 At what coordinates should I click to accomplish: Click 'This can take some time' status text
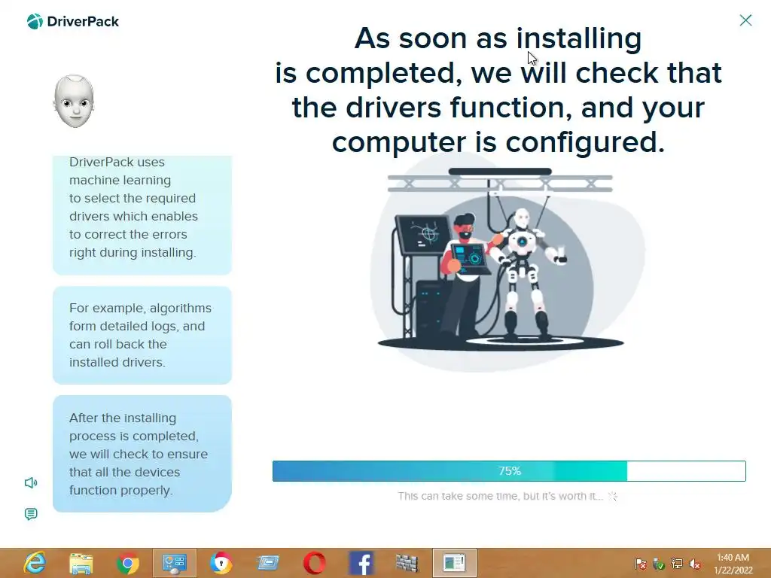click(500, 496)
